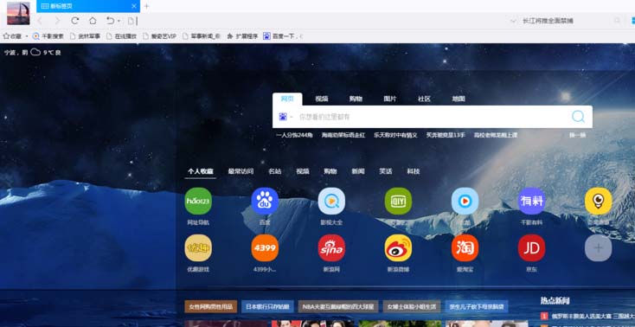Add a new shortcut with the plus tile
Image resolution: width=635 pixels, height=327 pixels.
point(598,248)
